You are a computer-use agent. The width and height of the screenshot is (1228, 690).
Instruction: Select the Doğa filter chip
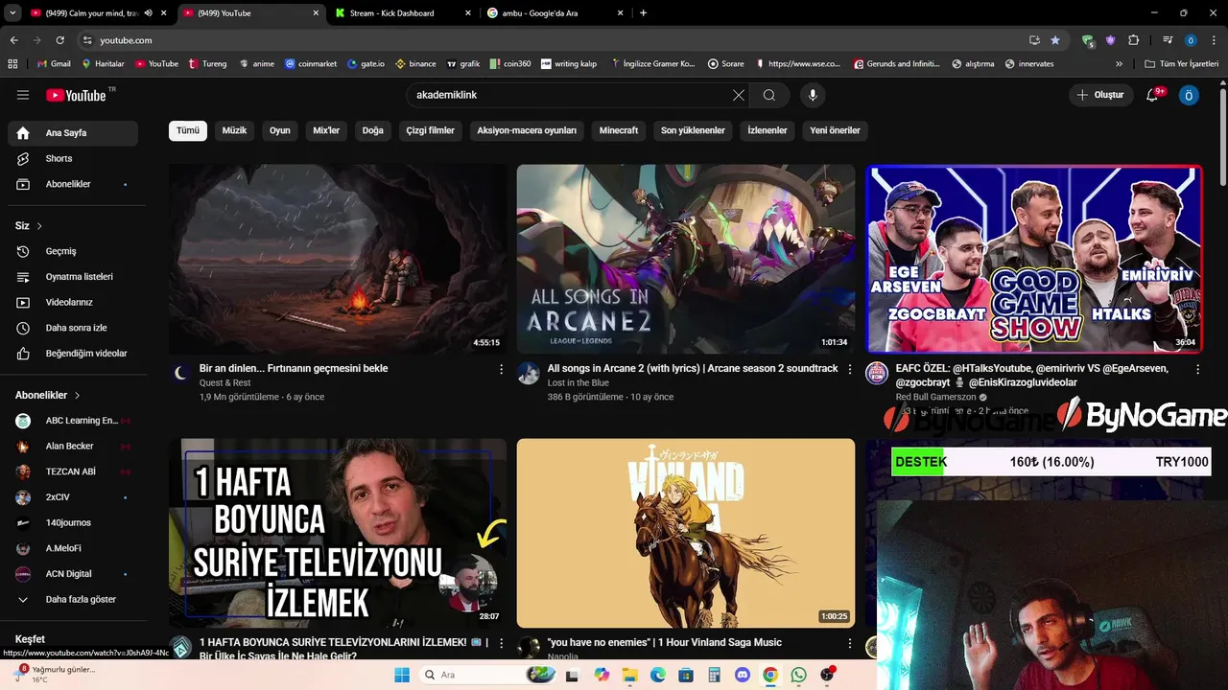coord(373,130)
